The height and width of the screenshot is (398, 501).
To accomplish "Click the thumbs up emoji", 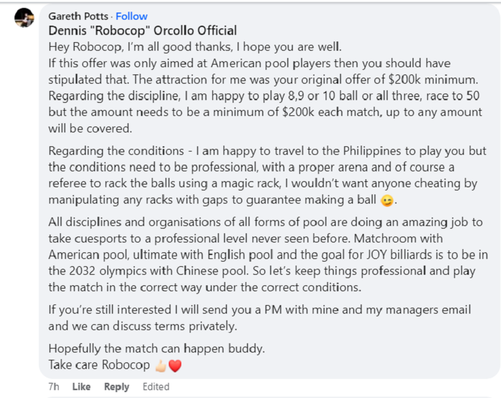I will (162, 364).
